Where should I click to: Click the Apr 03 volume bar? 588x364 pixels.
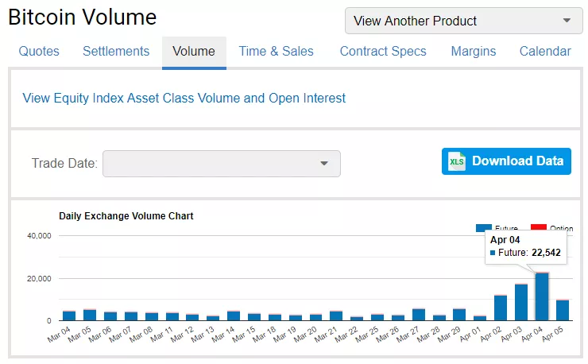coord(521,303)
